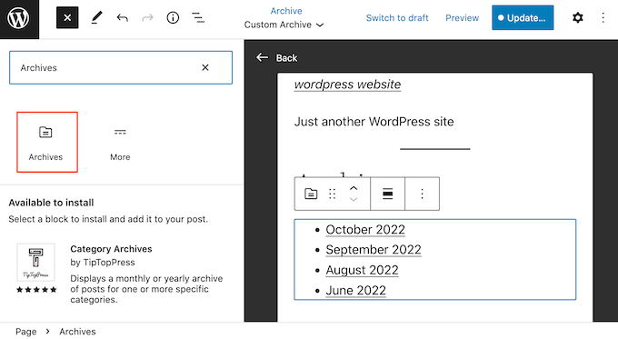Select the pencil Tools icon

point(96,18)
